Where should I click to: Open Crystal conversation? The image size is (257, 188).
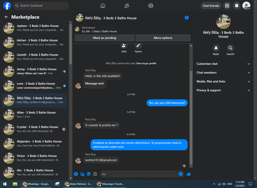(34, 129)
